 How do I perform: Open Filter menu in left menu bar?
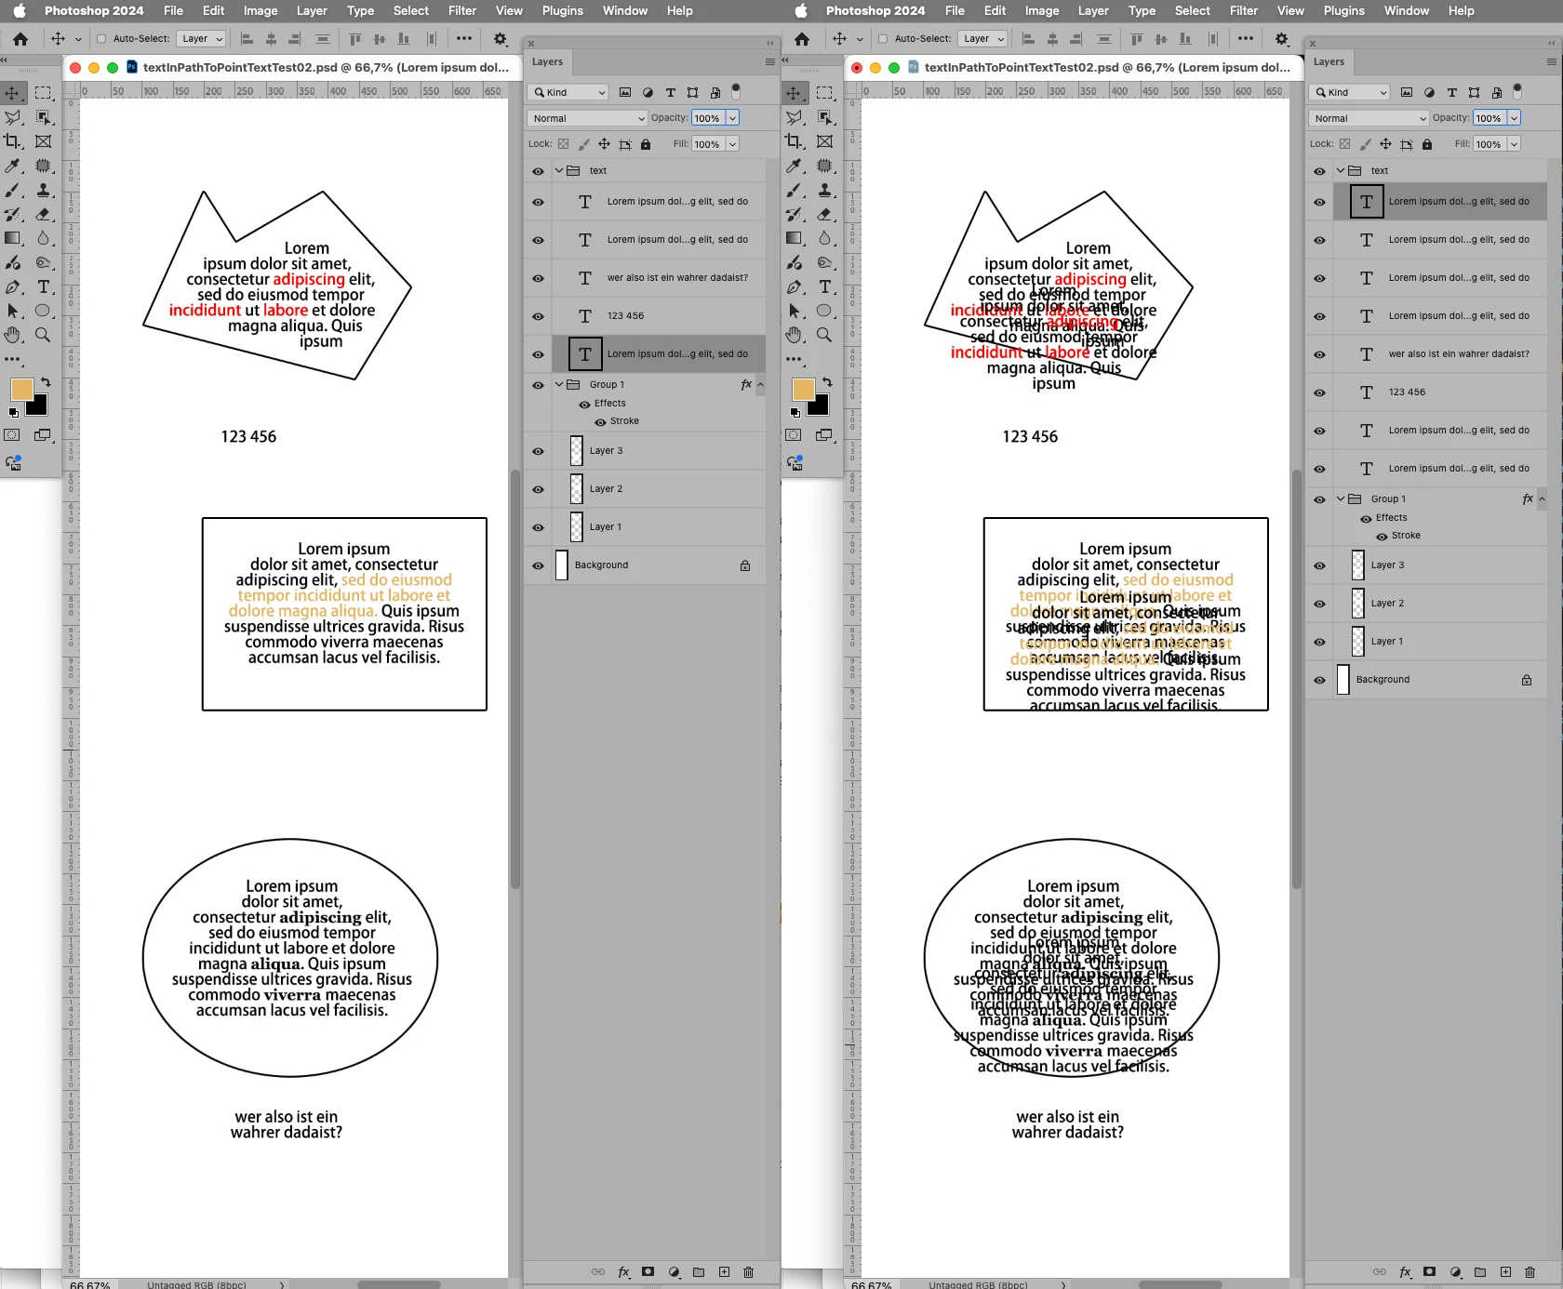click(x=462, y=11)
